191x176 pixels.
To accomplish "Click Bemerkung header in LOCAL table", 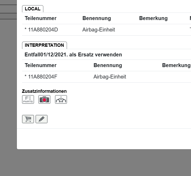I will click(153, 18).
